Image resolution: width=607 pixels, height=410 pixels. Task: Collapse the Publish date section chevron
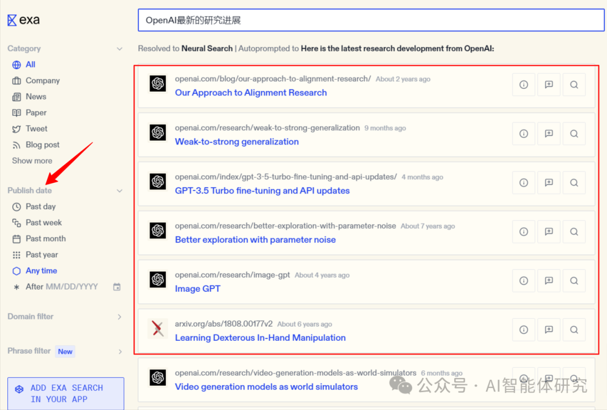(x=120, y=191)
